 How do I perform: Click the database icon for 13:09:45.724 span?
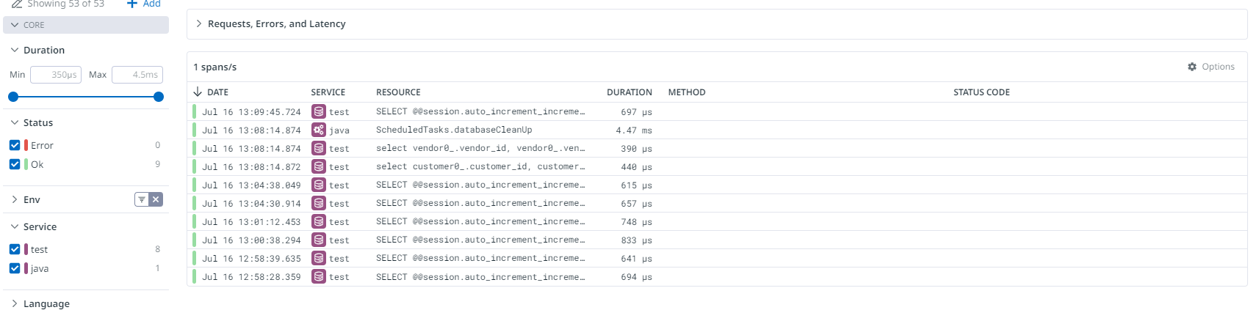coord(319,111)
